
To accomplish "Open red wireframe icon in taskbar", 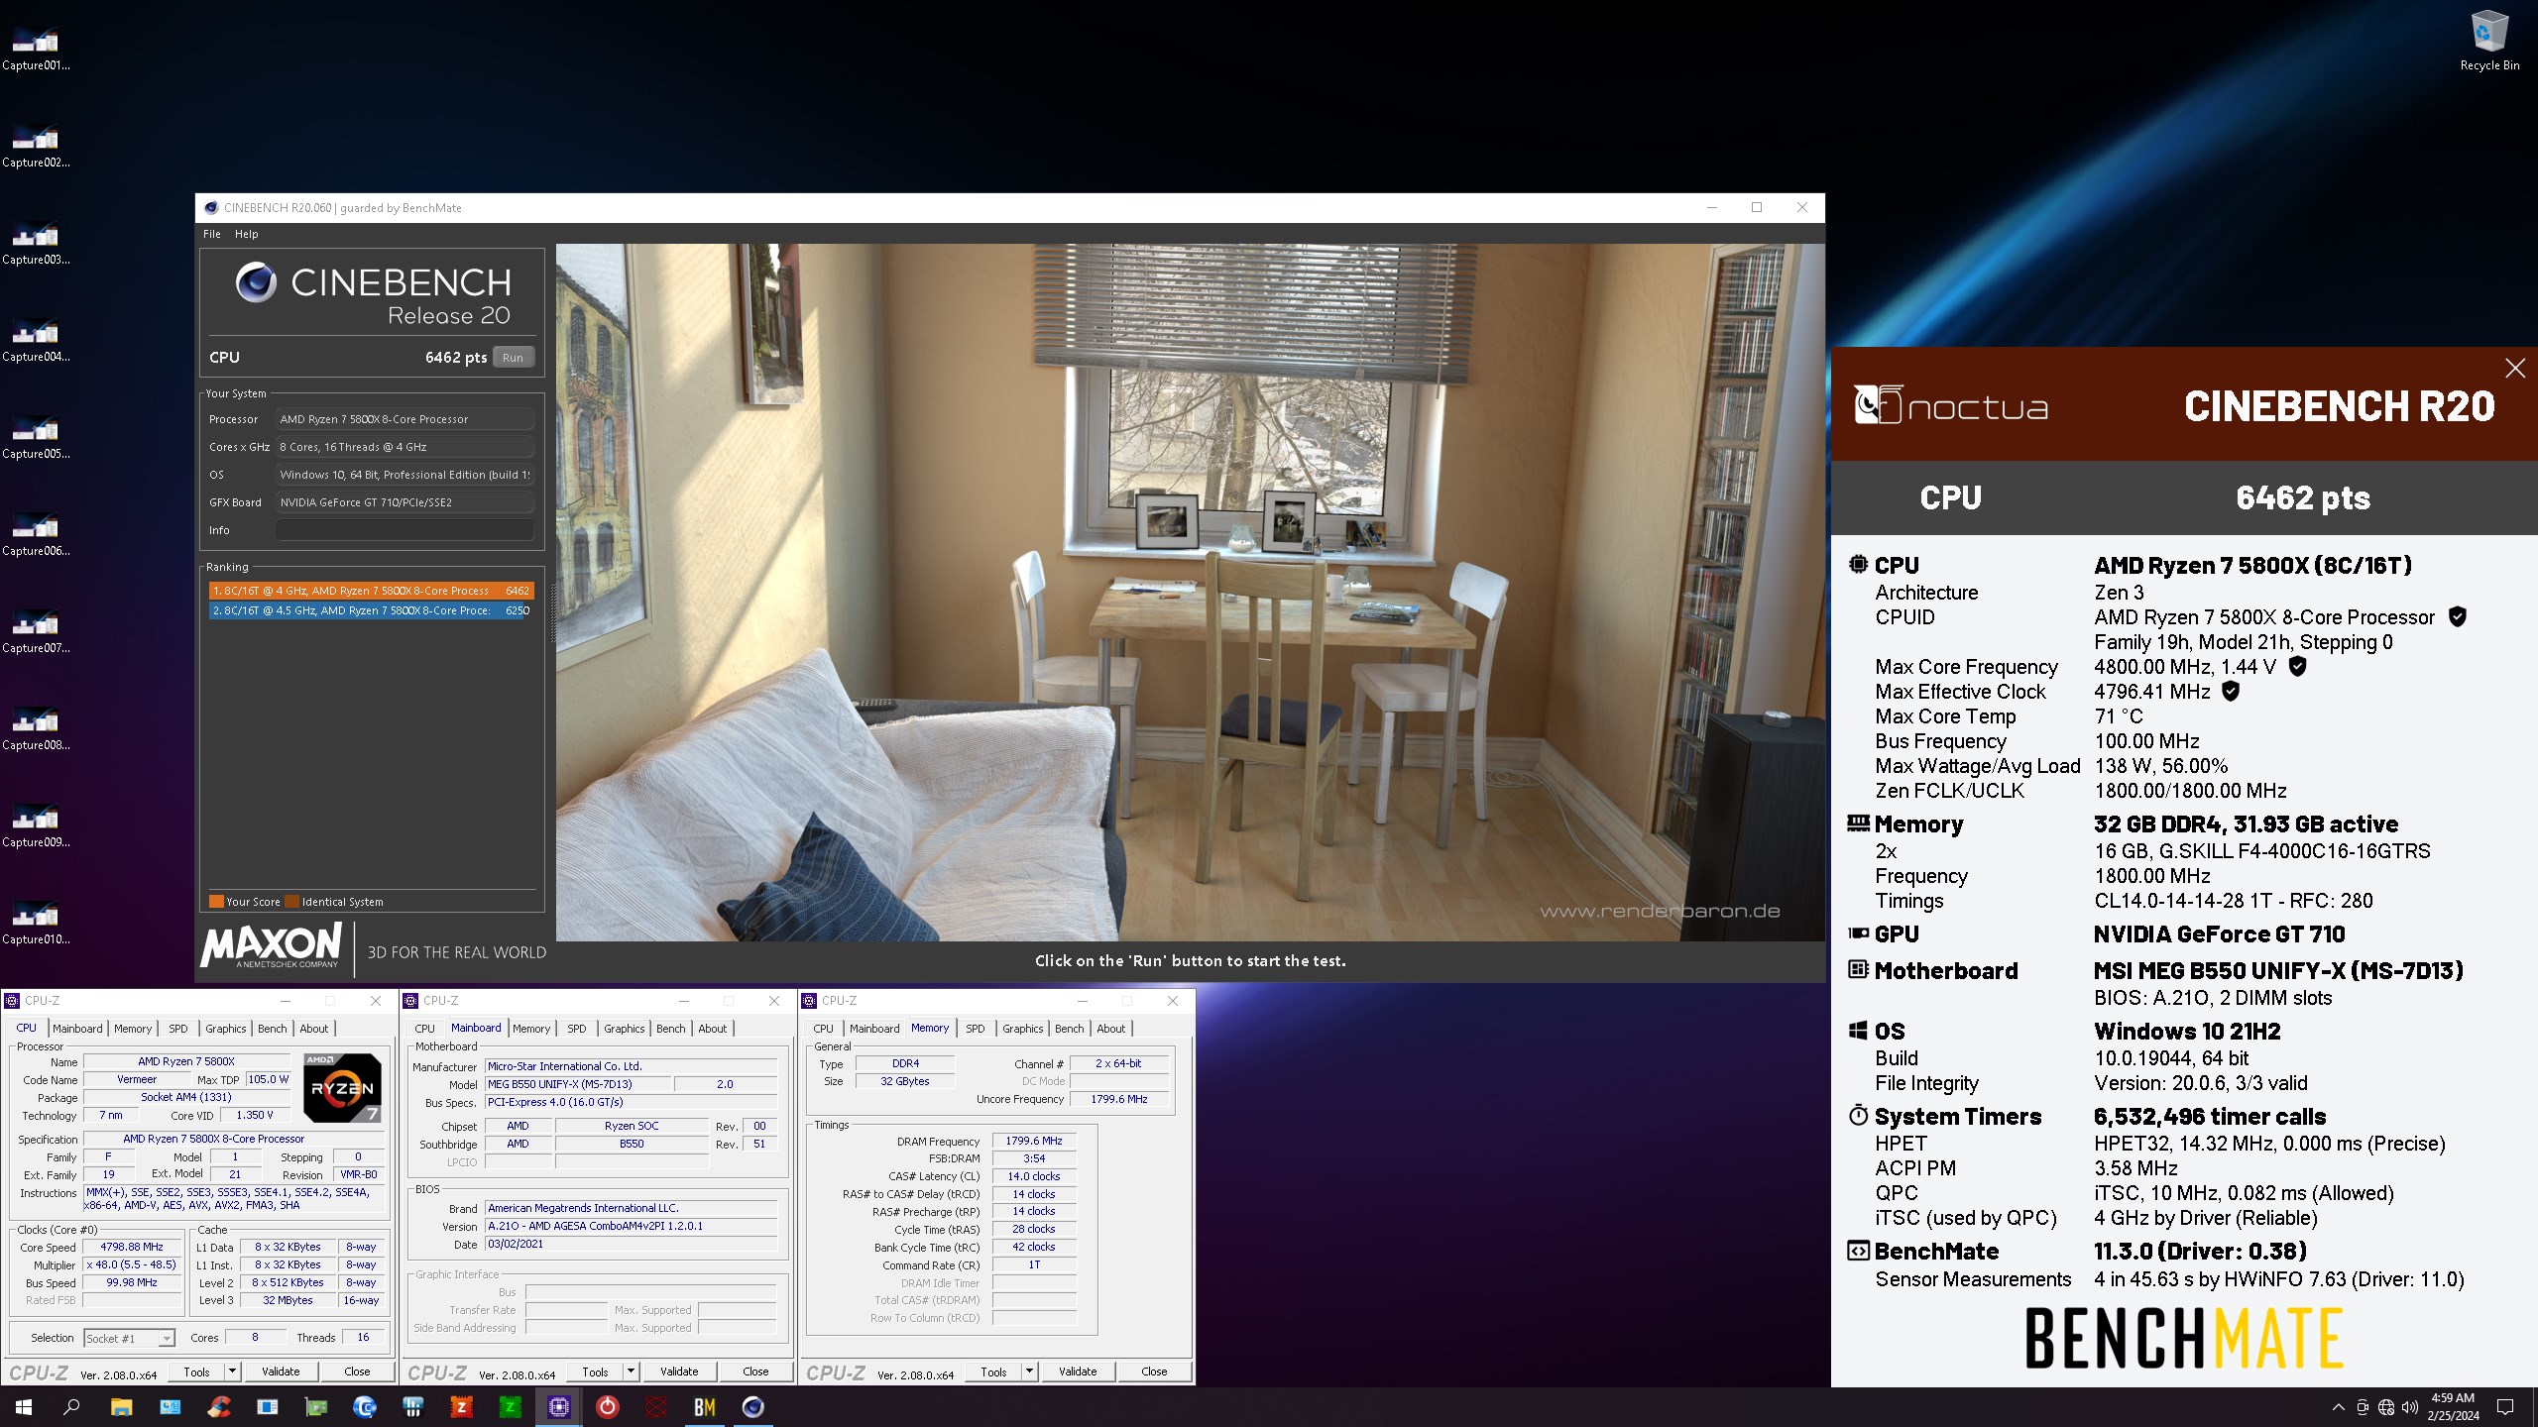I will (x=655, y=1407).
